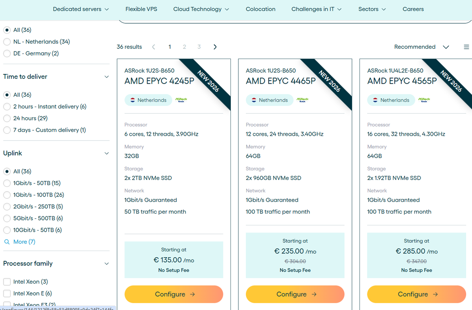This screenshot has width=472, height=310.
Task: Select 24 hours (29) delivery option
Action: [x=7, y=118]
